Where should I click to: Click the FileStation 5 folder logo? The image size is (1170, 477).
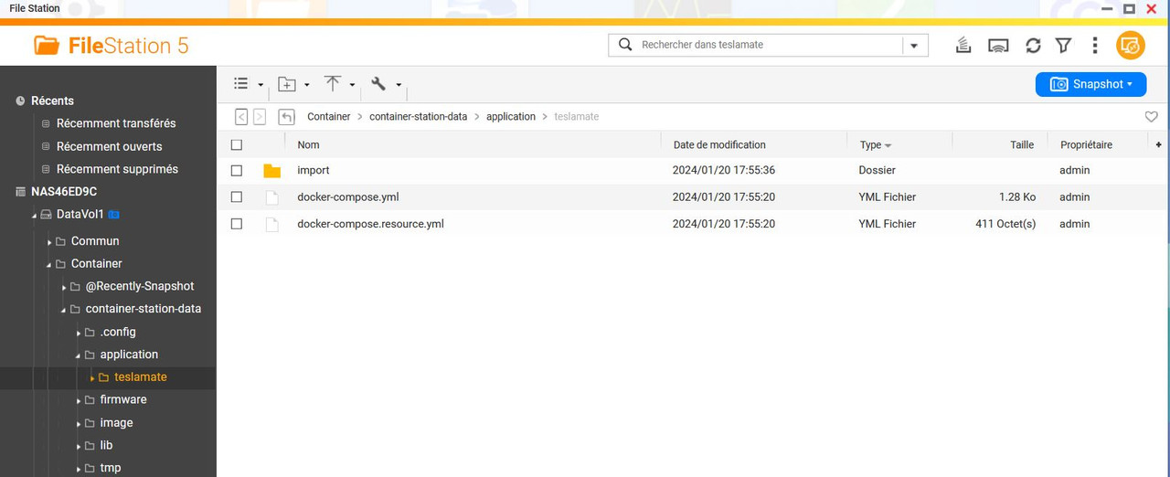pos(46,45)
